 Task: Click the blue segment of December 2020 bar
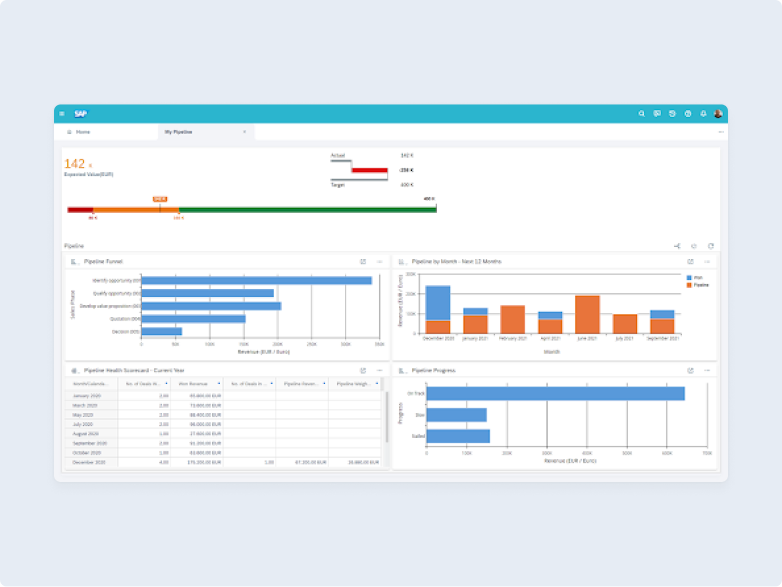click(438, 303)
